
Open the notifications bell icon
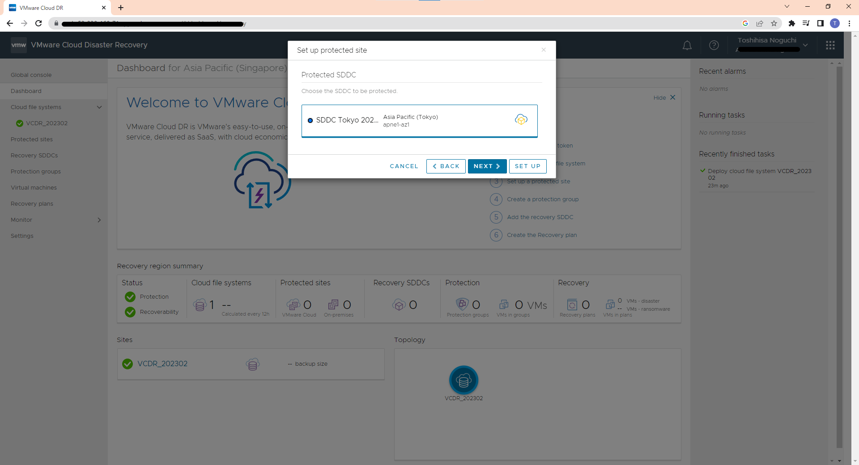coord(687,45)
